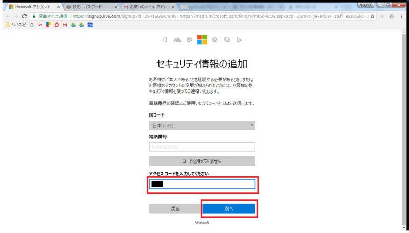Click the cloud extension icon in toolbar

click(x=392, y=16)
